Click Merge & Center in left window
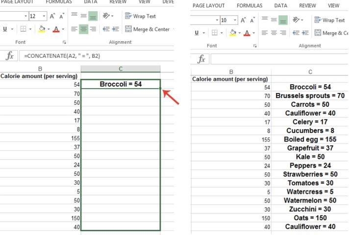Screen dimensions: 353x235 pos(147,29)
